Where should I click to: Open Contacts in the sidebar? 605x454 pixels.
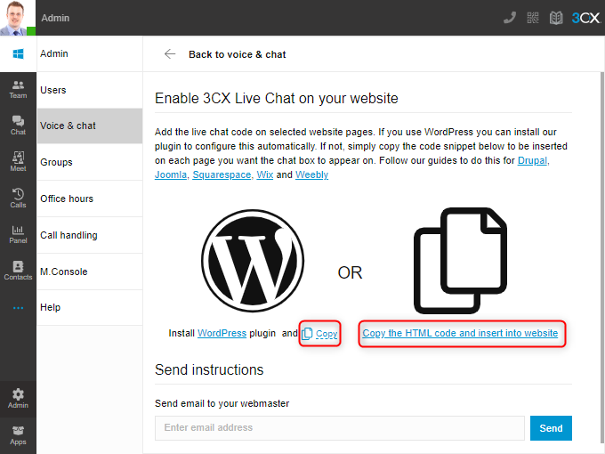18,271
